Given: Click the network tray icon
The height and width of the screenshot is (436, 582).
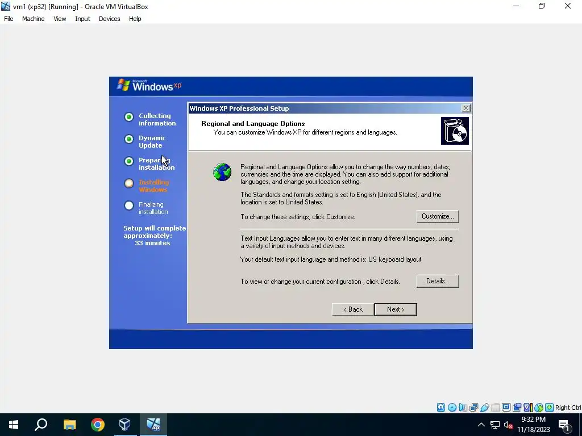Looking at the screenshot, I should point(495,425).
